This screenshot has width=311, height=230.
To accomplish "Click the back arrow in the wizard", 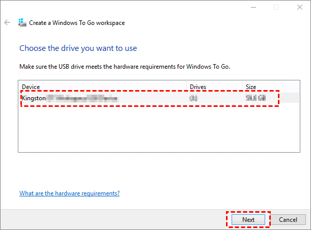I will [7, 23].
